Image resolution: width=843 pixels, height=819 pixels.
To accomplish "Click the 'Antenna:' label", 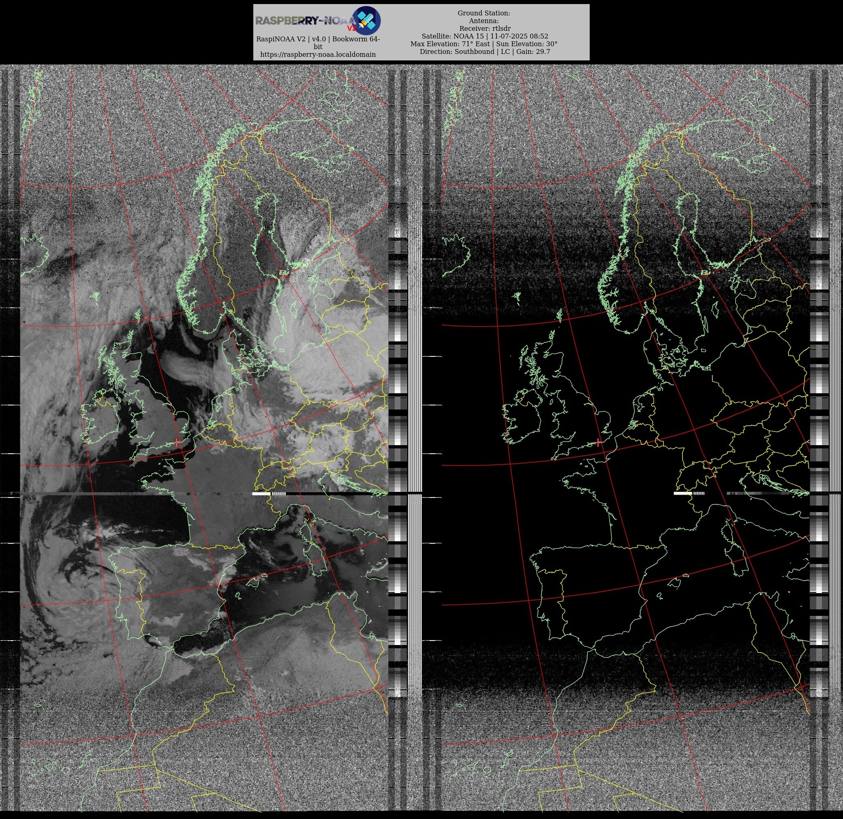I will click(x=484, y=21).
